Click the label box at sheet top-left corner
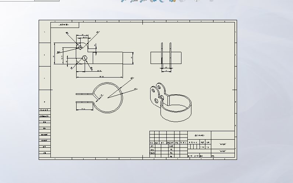 tap(65, 25)
